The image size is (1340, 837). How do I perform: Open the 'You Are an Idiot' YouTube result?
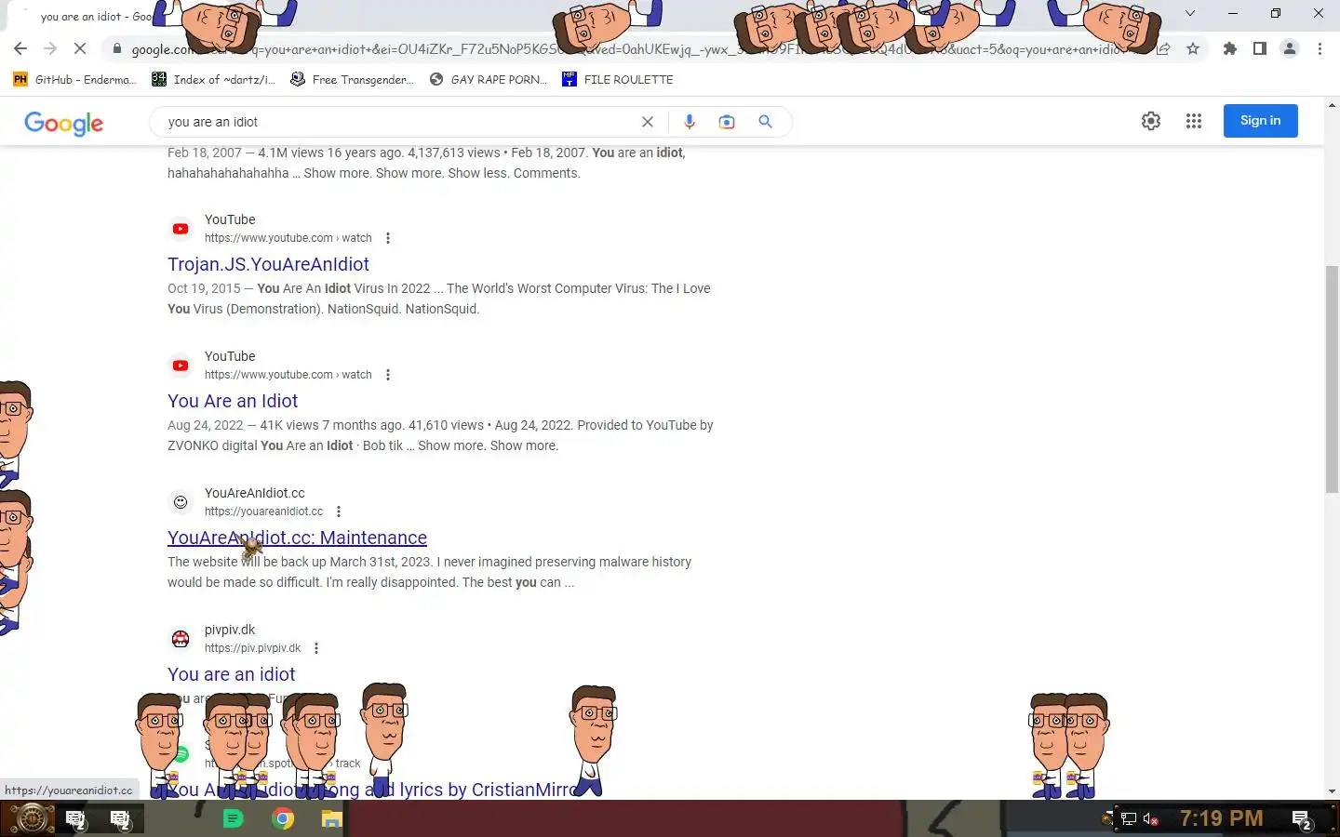pyautogui.click(x=233, y=401)
